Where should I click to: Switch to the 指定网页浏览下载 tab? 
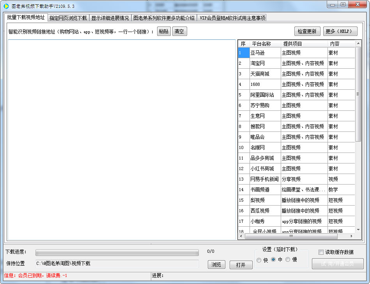(x=68, y=18)
